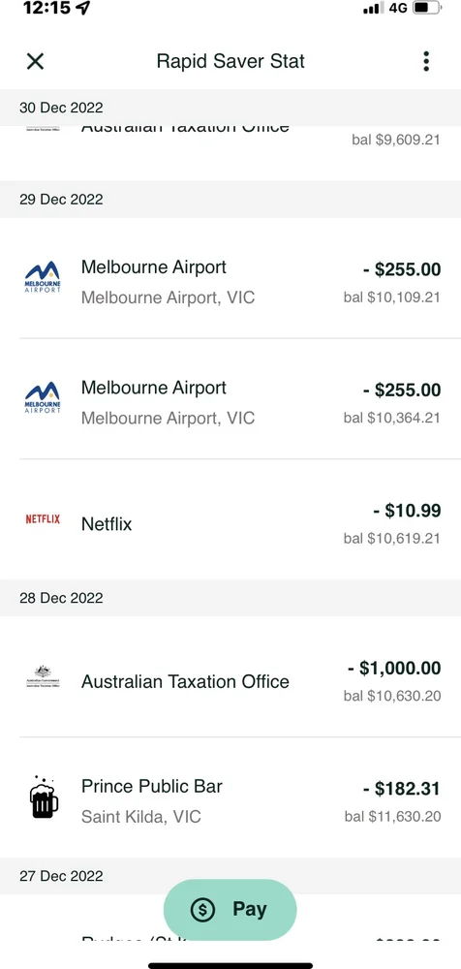Open Melbourne Airport transaction with balance $10,109.21
Viewport: 461px width, 969px height.
(x=230, y=278)
